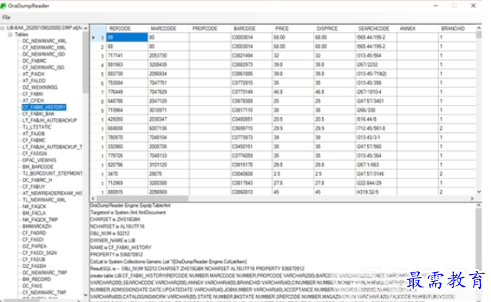
Task: Open the DC_FAIS table
Action: click(x=32, y=286)
